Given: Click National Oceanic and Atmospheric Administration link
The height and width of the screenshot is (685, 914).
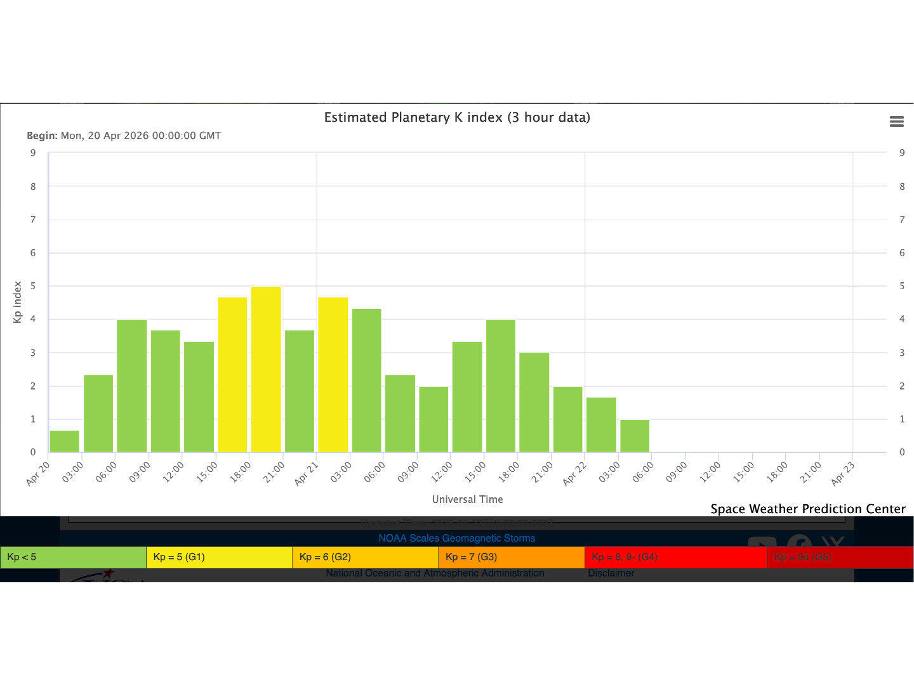Looking at the screenshot, I should 435,573.
